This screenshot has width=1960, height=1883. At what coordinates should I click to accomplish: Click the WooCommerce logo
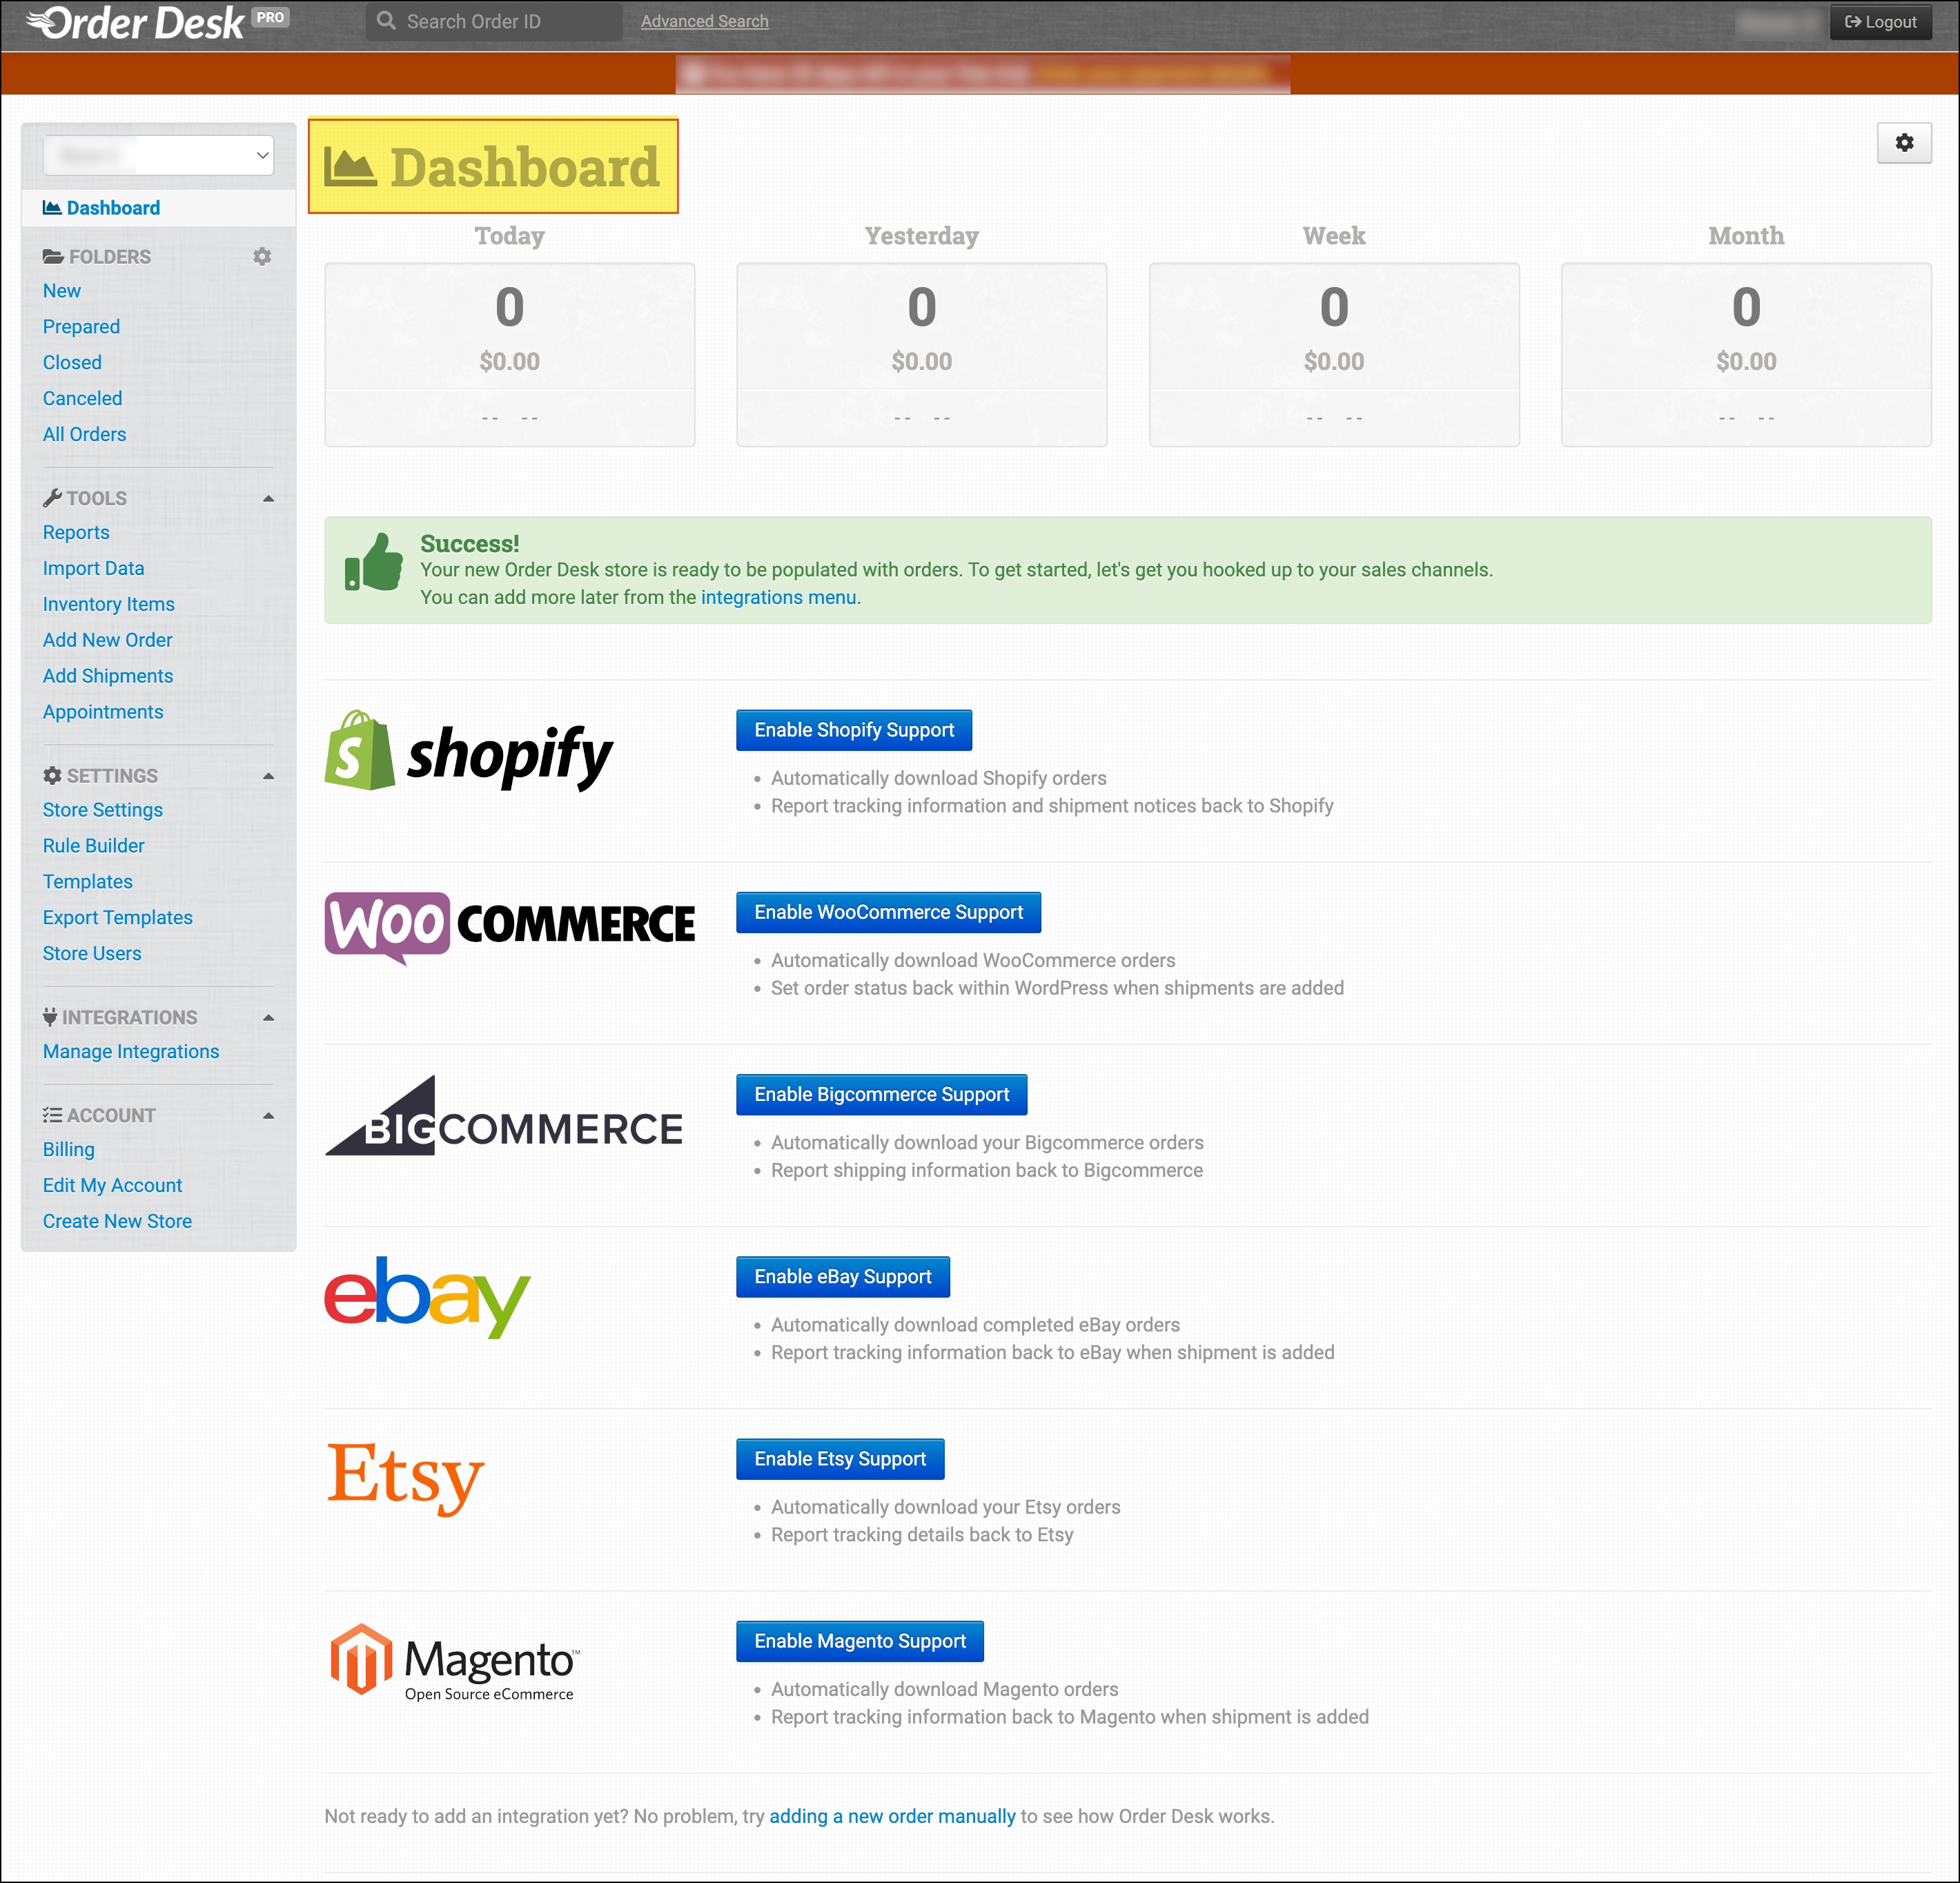pyautogui.click(x=509, y=925)
